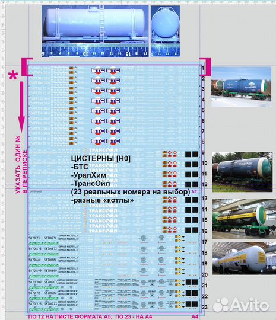Select the text line «-БТС»
Screen dimensions: 276x320
[80, 167]
